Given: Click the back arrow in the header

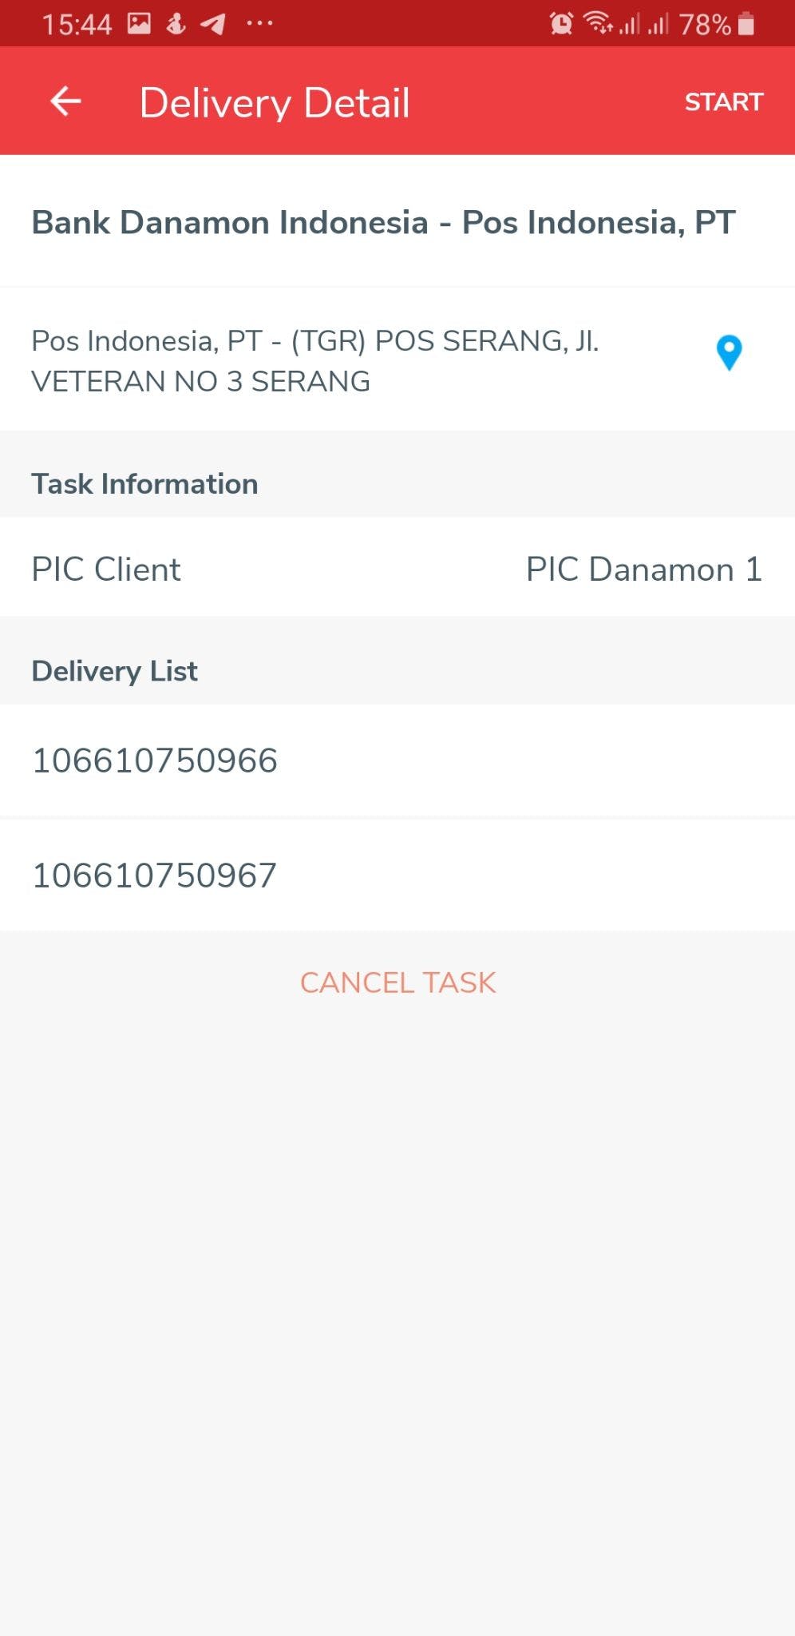Looking at the screenshot, I should tap(65, 101).
